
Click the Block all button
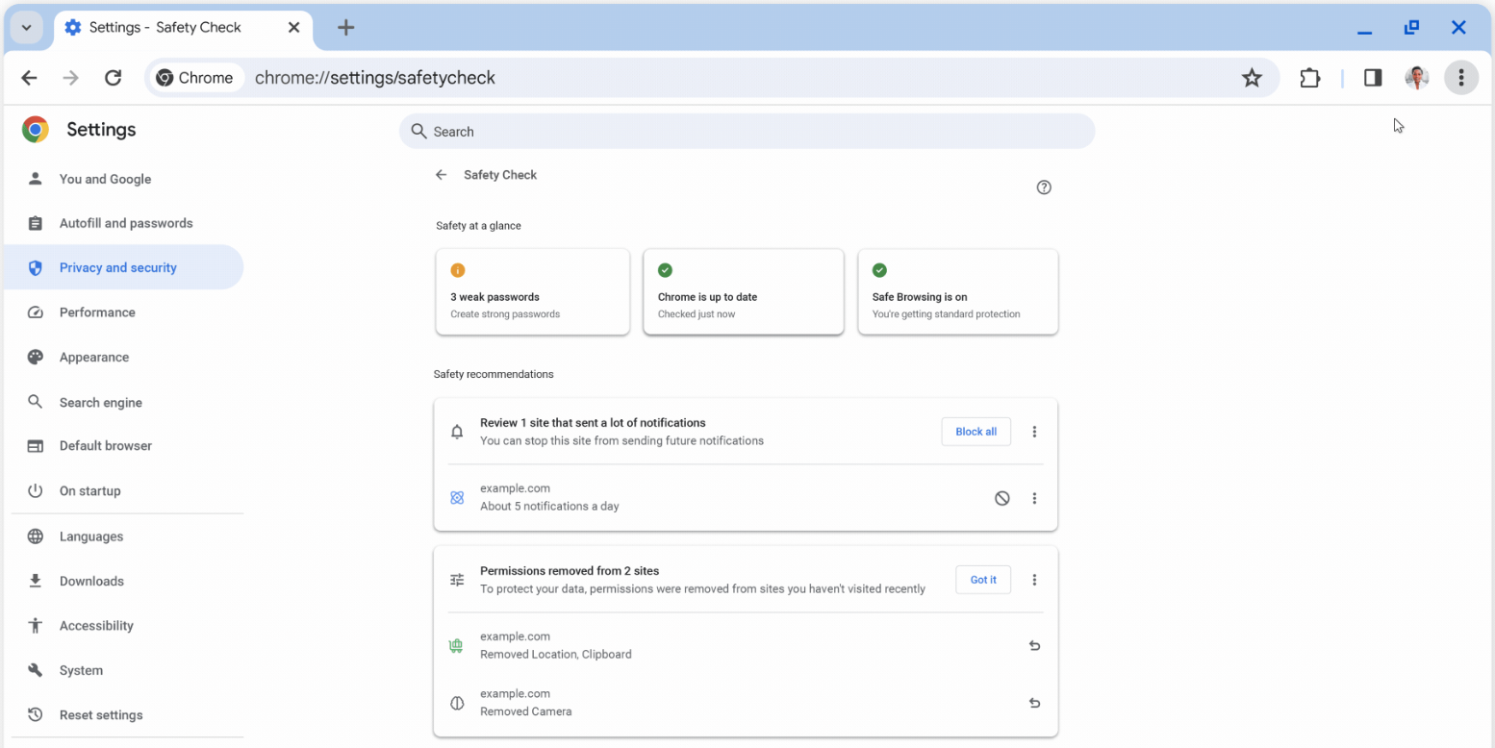(x=976, y=432)
